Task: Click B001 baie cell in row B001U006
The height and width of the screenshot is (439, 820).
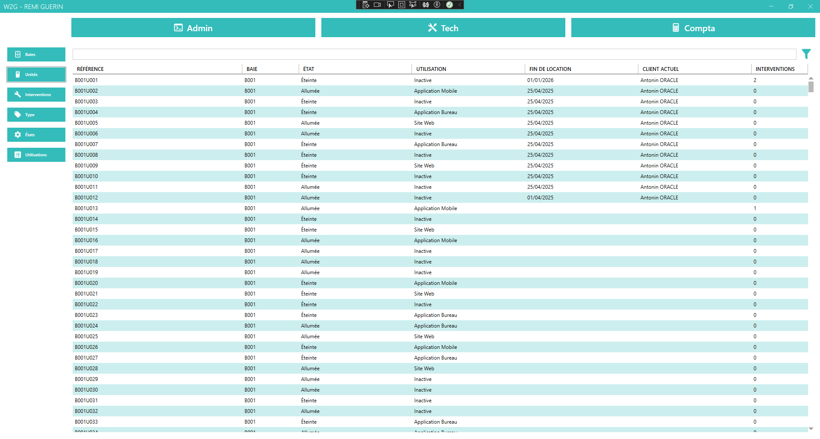Action: click(250, 134)
